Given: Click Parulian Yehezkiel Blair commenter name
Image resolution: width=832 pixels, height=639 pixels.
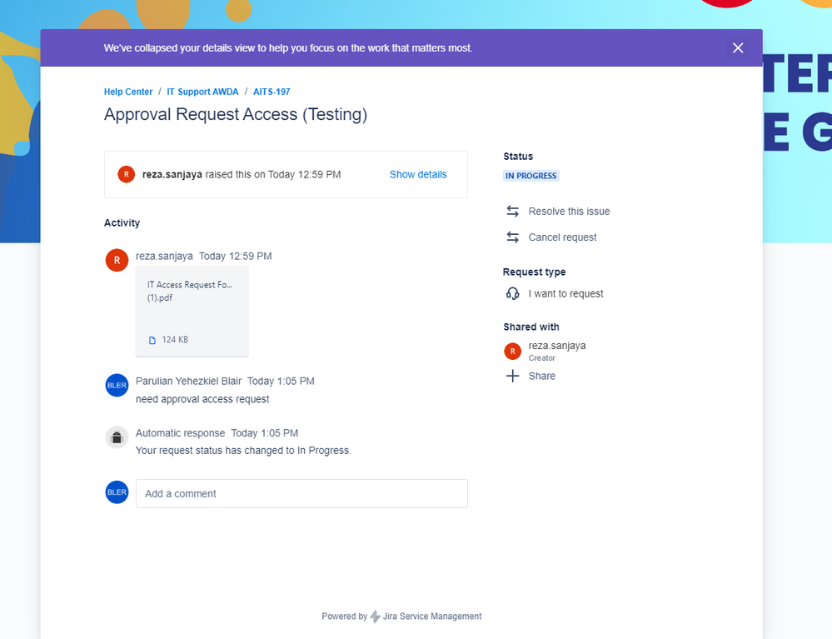Looking at the screenshot, I should click(x=188, y=381).
